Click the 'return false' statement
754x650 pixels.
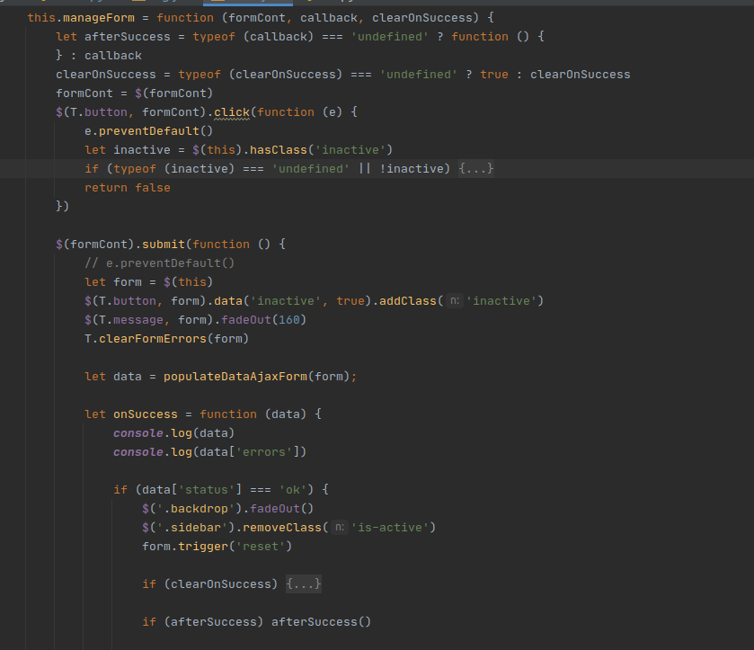[128, 188]
